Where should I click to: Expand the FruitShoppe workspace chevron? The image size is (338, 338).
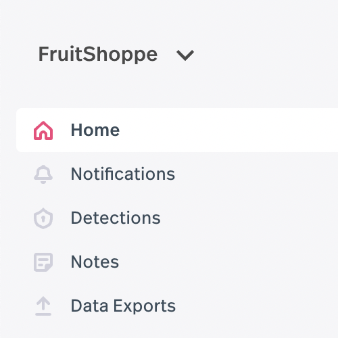(185, 55)
